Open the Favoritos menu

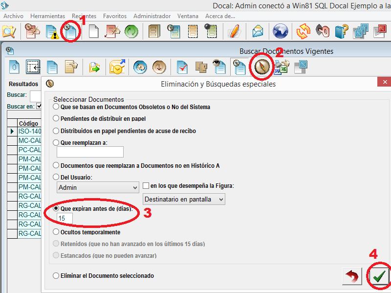115,16
